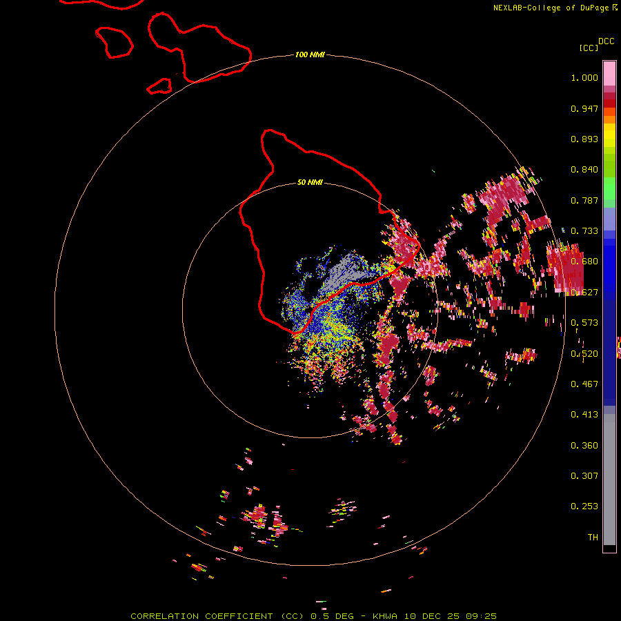The height and width of the screenshot is (621, 621).
Task: Select the DCC label above the color bar
Action: [x=606, y=41]
